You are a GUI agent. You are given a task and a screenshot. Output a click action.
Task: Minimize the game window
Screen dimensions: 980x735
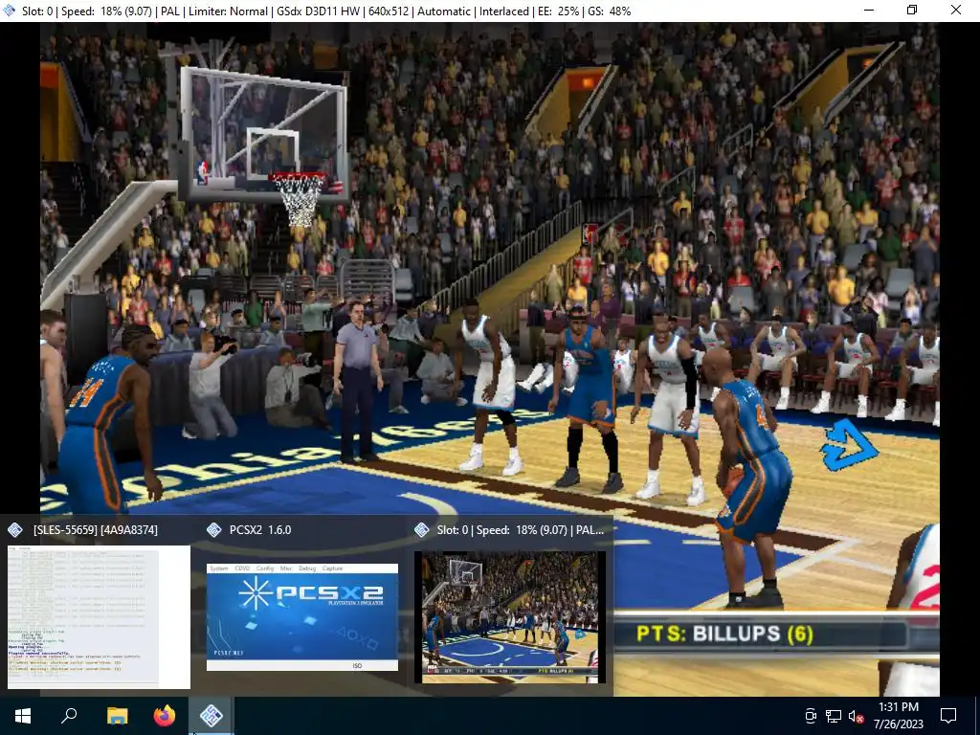point(869,10)
